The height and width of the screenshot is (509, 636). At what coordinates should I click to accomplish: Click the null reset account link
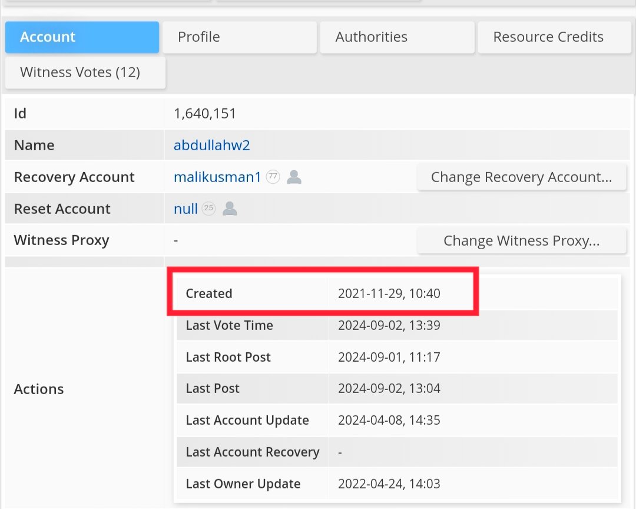(185, 209)
